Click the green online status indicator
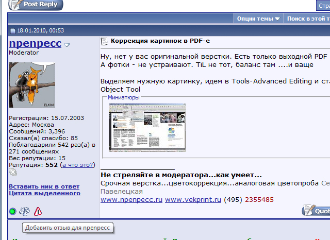Viewport: 330px width, 240px height. (13, 211)
